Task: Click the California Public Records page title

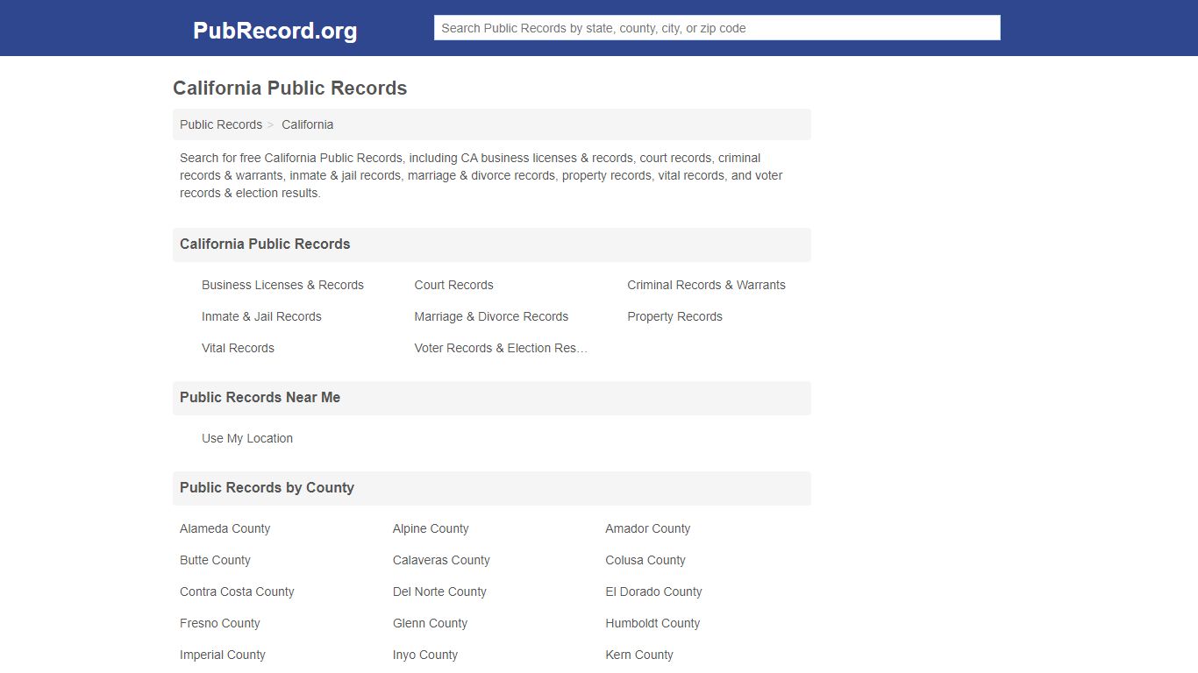Action: tap(290, 88)
